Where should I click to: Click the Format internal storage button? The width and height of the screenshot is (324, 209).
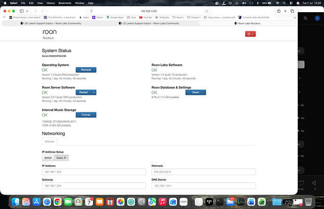pyautogui.click(x=86, y=115)
